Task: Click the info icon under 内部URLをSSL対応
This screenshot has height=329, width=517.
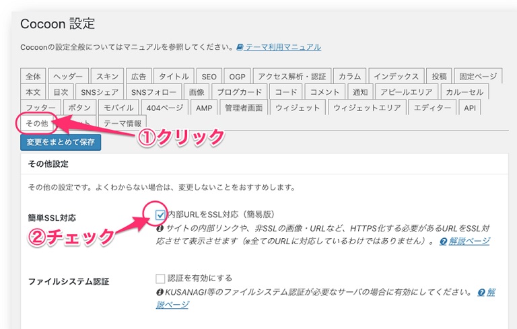Action: (x=160, y=229)
